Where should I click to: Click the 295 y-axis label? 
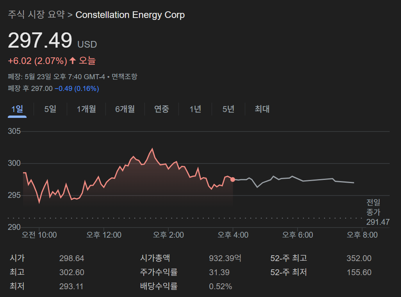coord(14,195)
